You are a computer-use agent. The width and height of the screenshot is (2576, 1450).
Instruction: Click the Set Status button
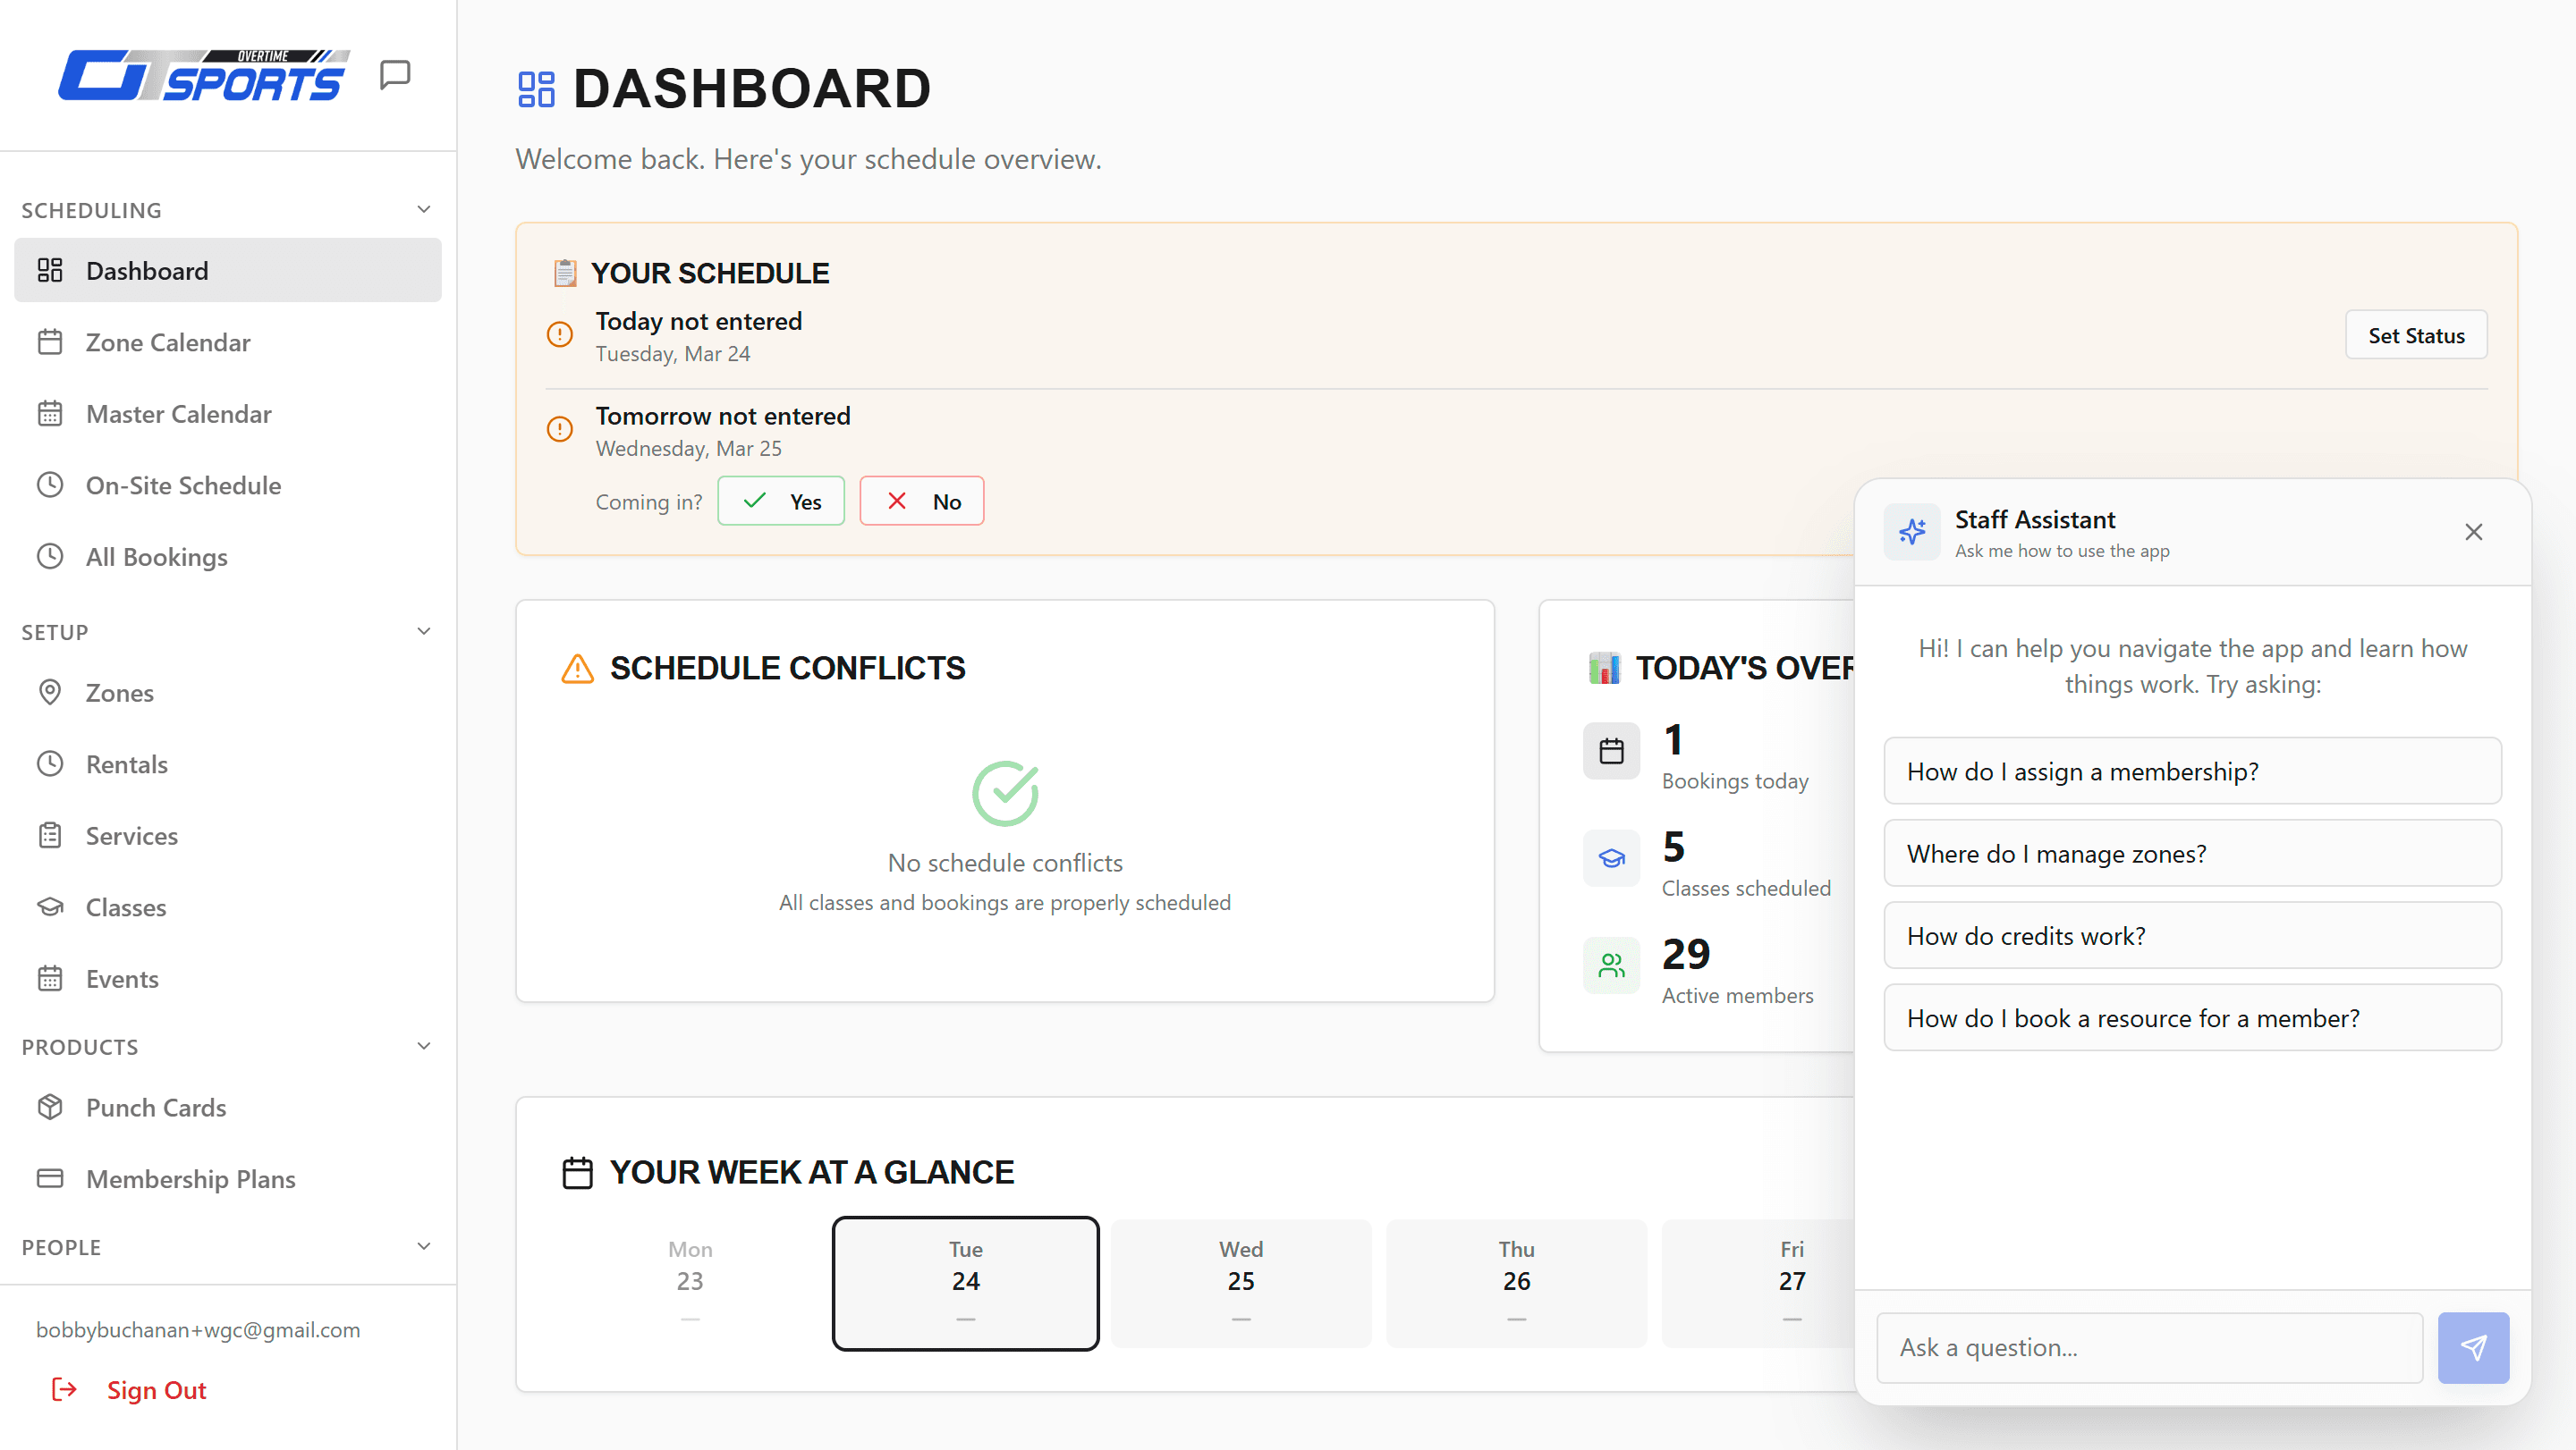[2416, 333]
